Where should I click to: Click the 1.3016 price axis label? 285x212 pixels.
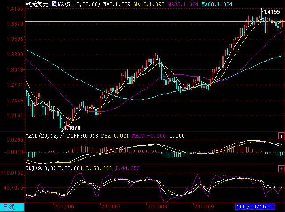15,70
